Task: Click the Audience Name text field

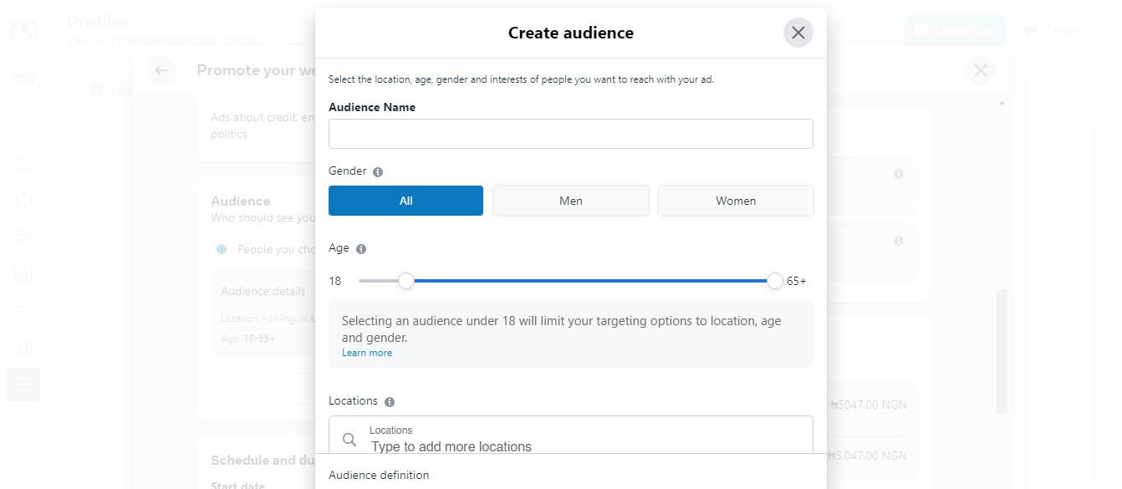Action: [570, 134]
